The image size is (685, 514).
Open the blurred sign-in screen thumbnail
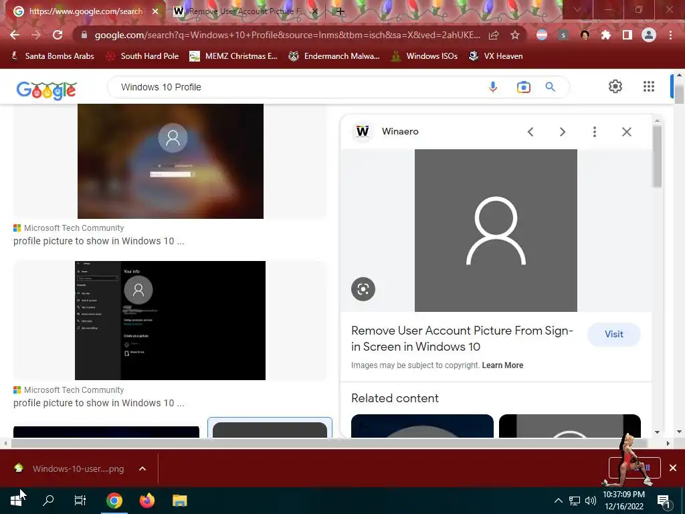click(x=171, y=161)
